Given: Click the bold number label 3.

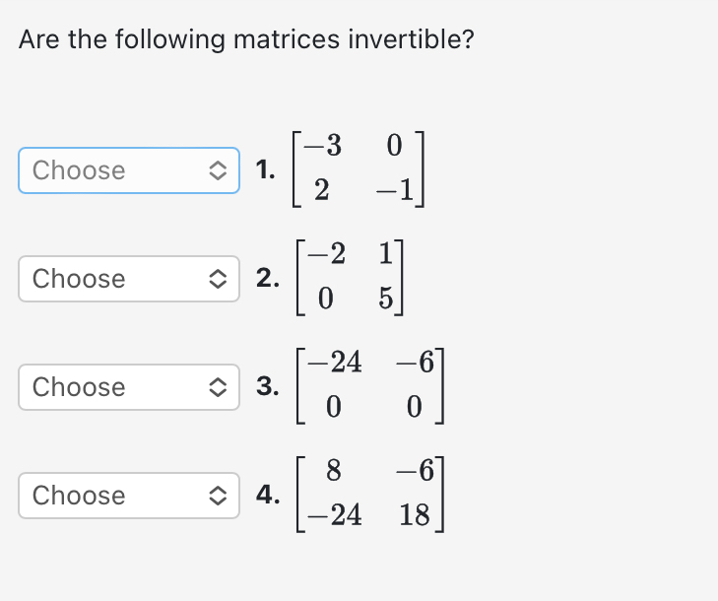Looking at the screenshot, I should pos(268,385).
